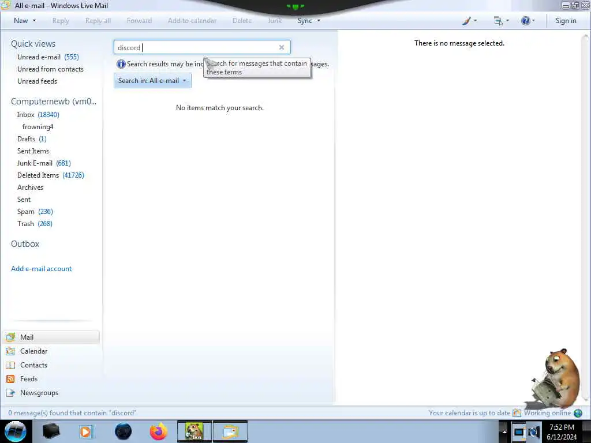The width and height of the screenshot is (591, 443).
Task: Open the Colorizer paintbrush icon
Action: [466, 21]
